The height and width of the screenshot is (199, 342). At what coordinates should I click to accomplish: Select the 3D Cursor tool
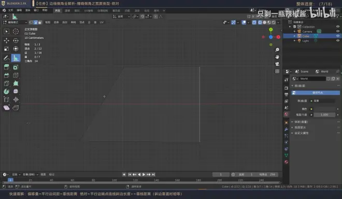[16, 32]
